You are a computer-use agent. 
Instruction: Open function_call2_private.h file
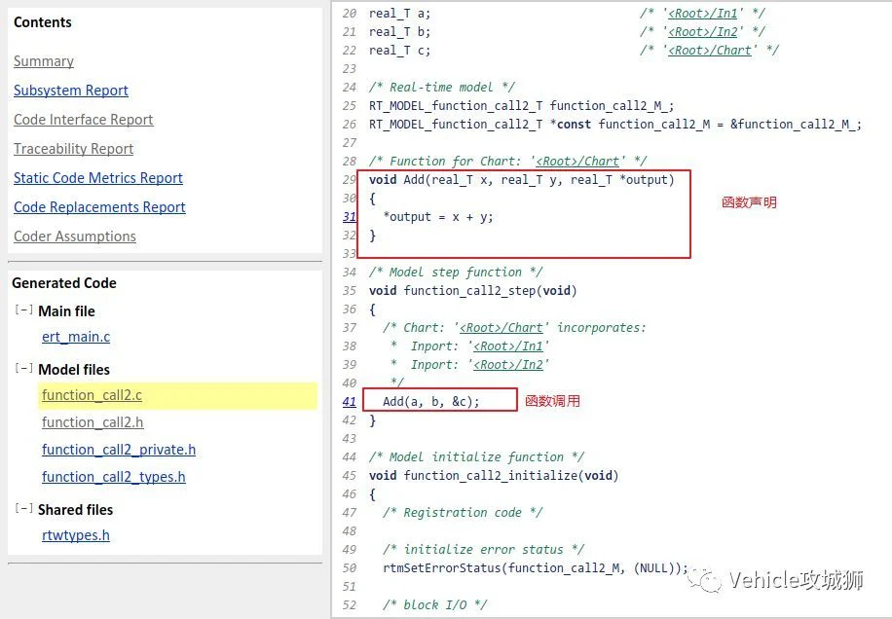tap(119, 450)
